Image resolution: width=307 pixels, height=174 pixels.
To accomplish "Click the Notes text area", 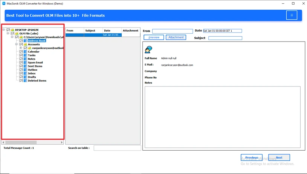I will (x=222, y=117).
